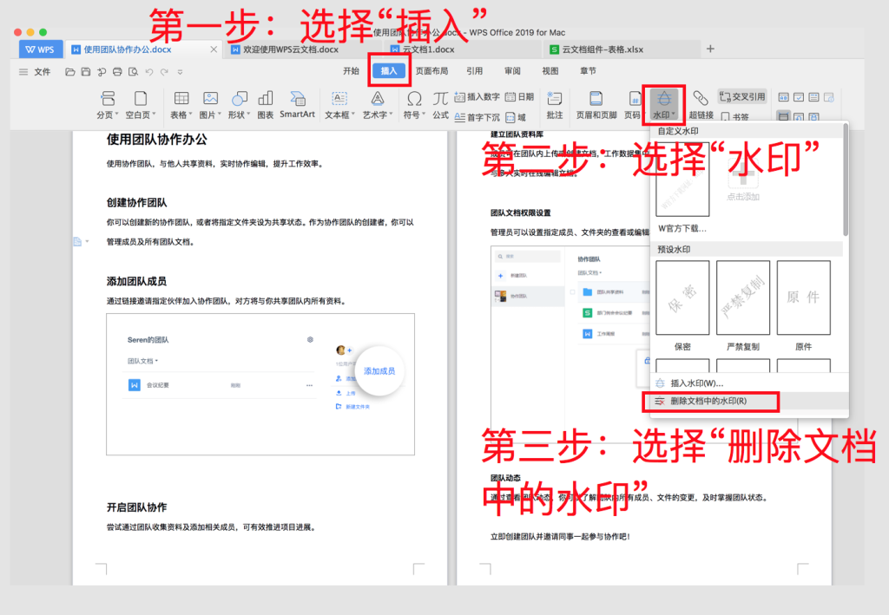The height and width of the screenshot is (615, 889).
Task: Click the print icon in quick toolbar
Action: (x=116, y=72)
